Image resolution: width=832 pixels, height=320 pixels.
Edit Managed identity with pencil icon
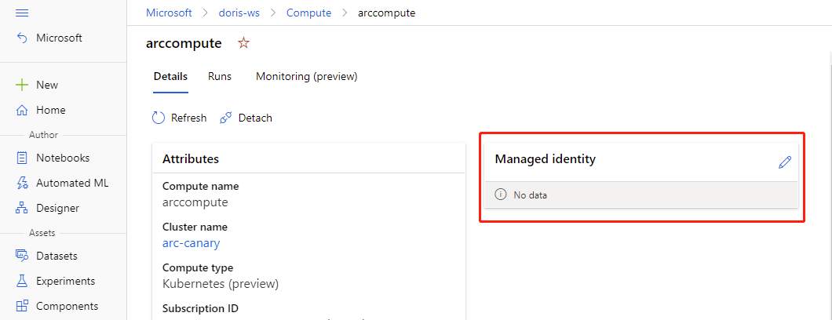pos(784,162)
